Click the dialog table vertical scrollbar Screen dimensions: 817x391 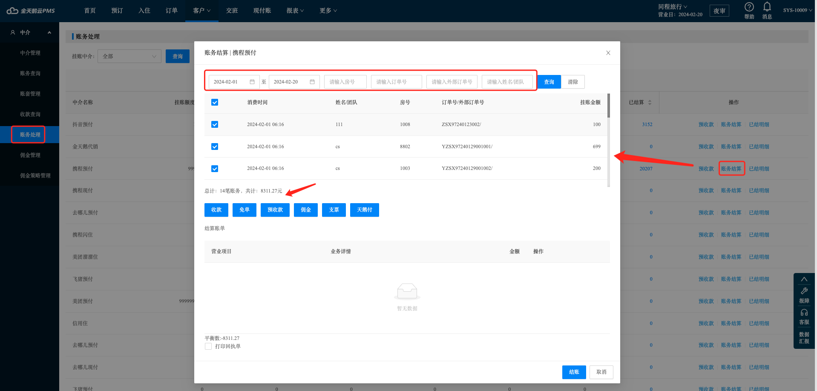click(x=609, y=140)
